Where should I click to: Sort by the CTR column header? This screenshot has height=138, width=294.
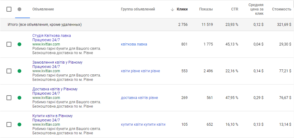pos(234,9)
